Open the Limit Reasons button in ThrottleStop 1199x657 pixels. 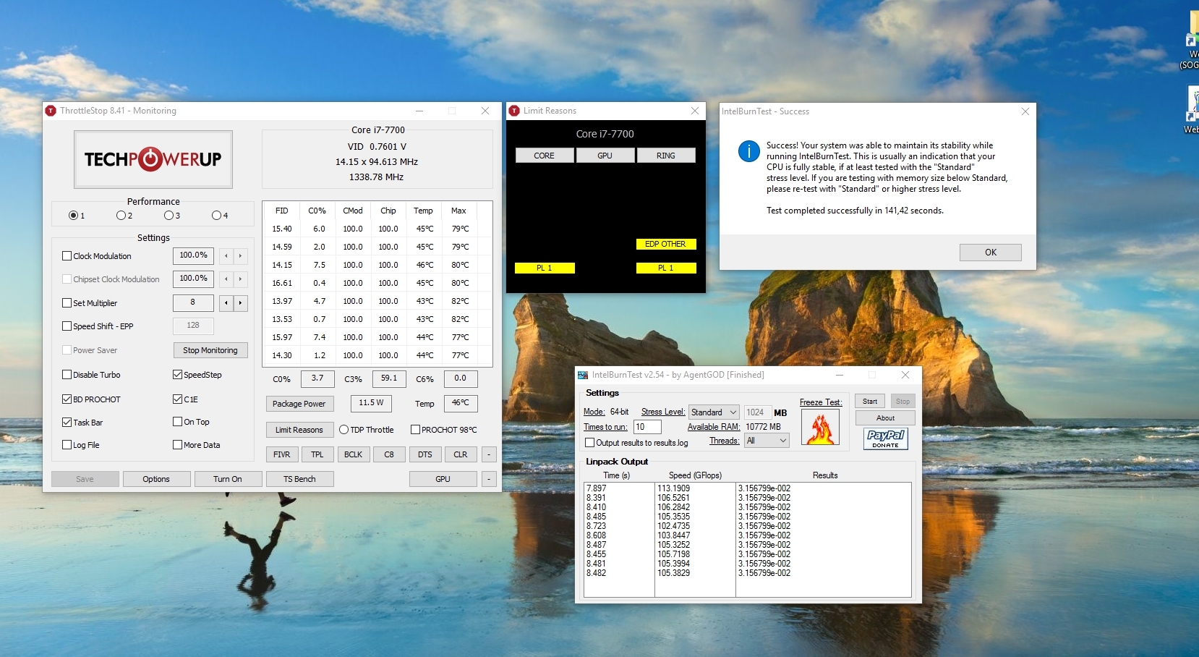click(x=299, y=430)
